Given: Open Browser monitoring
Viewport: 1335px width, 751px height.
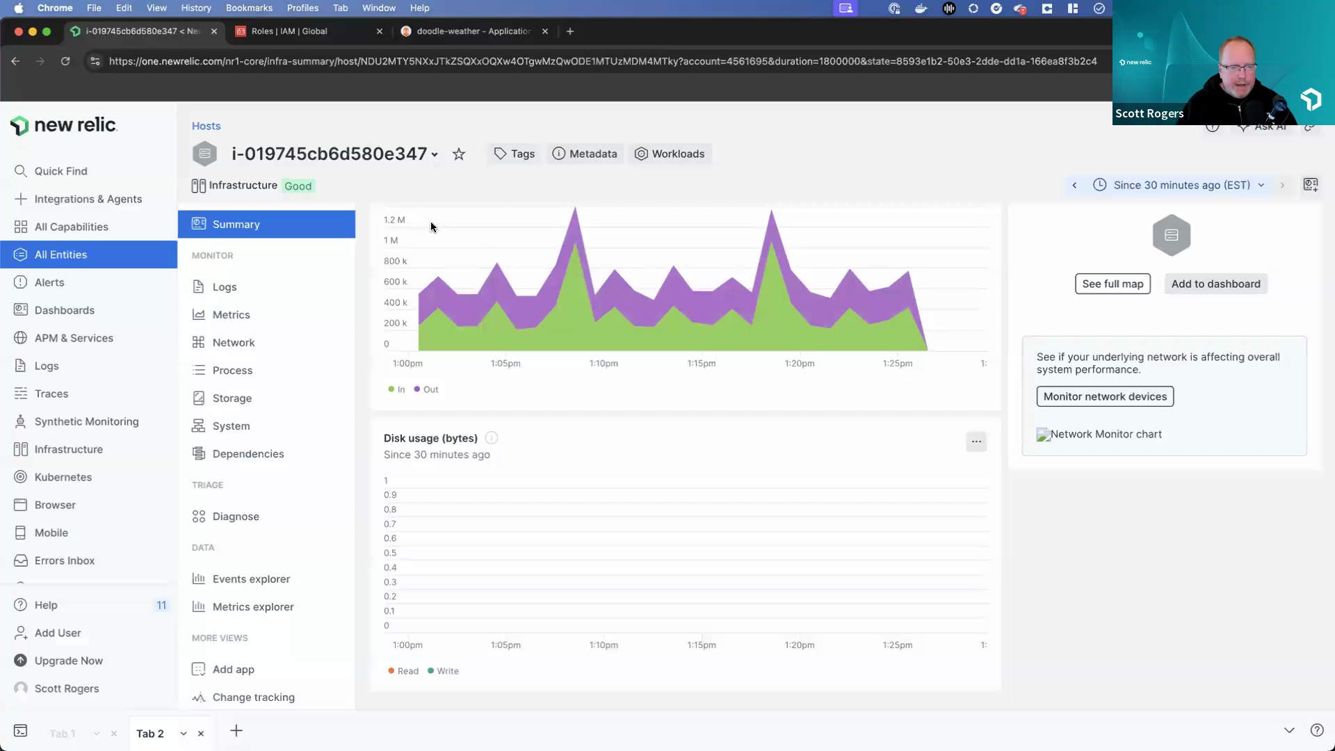Looking at the screenshot, I should coord(55,505).
